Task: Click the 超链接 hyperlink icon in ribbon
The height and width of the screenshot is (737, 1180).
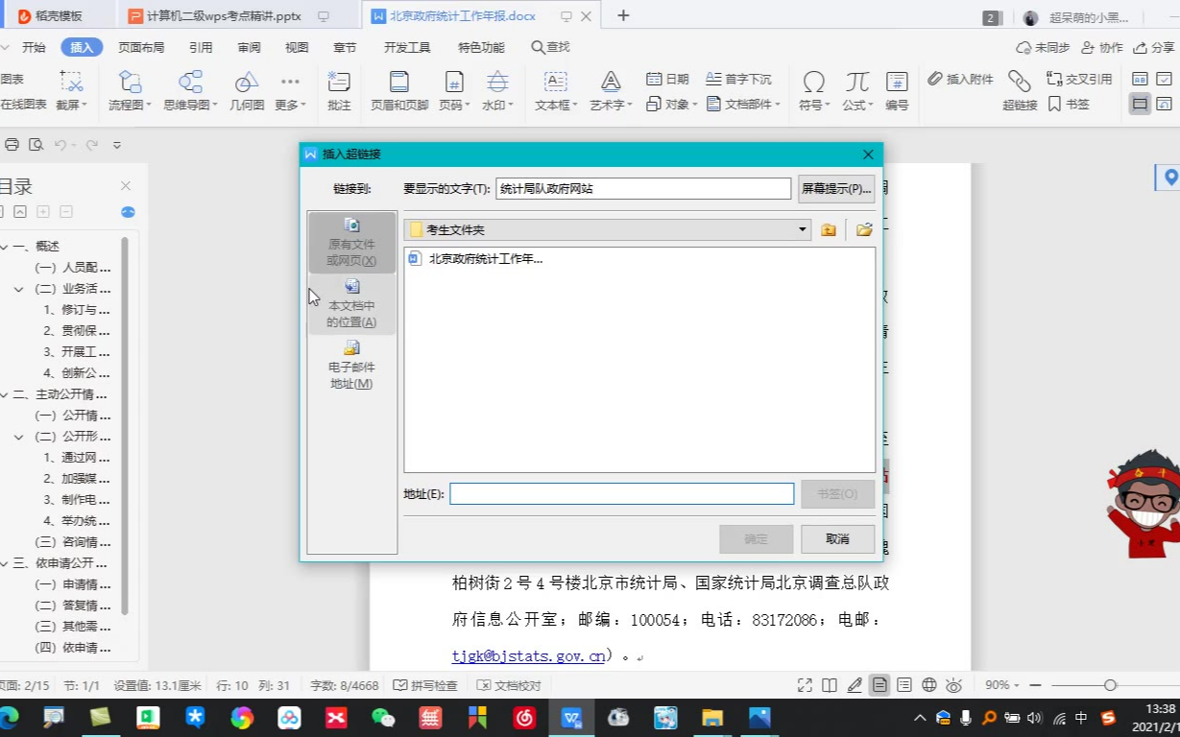Action: 1020,88
